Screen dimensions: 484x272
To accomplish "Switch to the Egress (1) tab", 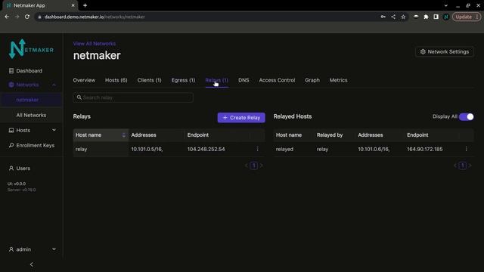I will [183, 80].
